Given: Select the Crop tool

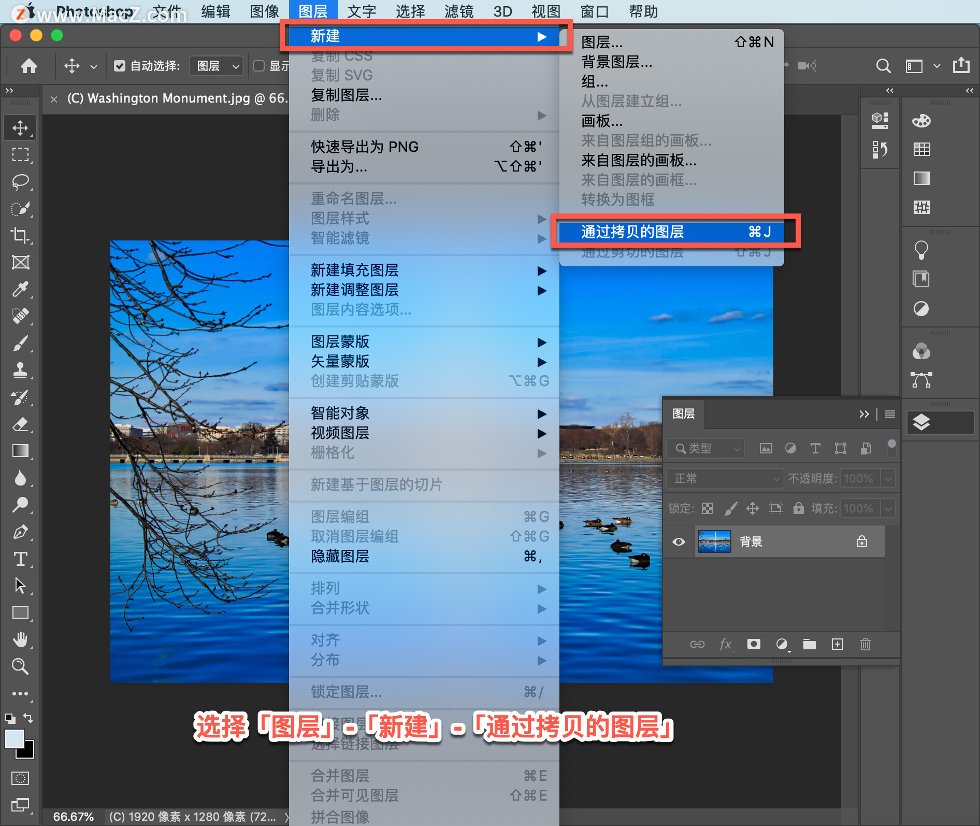Looking at the screenshot, I should (20, 236).
